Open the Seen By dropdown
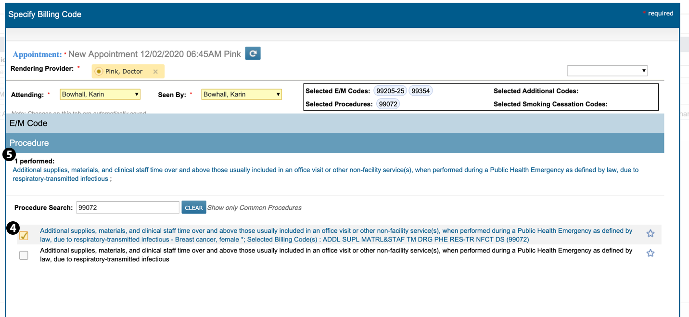This screenshot has width=689, height=317. 242,94
